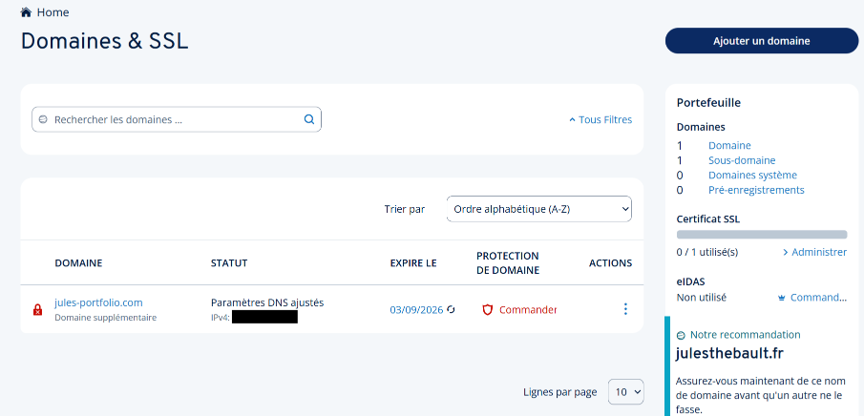
Task: Collapse the Tous Filtres panel
Action: coord(601,119)
